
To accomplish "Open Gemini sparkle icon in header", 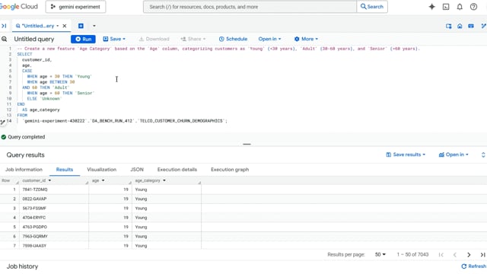I will [x=431, y=7].
